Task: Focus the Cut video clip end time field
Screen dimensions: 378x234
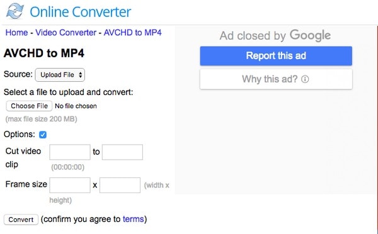Action: click(122, 152)
